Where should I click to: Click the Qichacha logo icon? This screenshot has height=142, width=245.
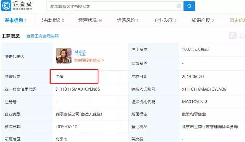(6, 6)
